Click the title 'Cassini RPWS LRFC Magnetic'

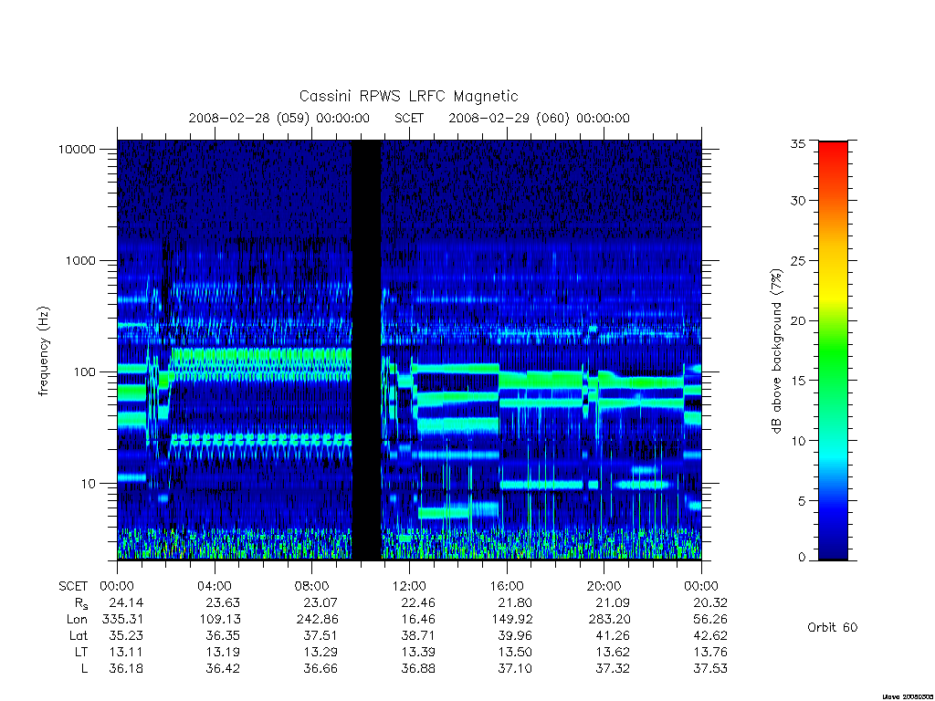click(408, 96)
